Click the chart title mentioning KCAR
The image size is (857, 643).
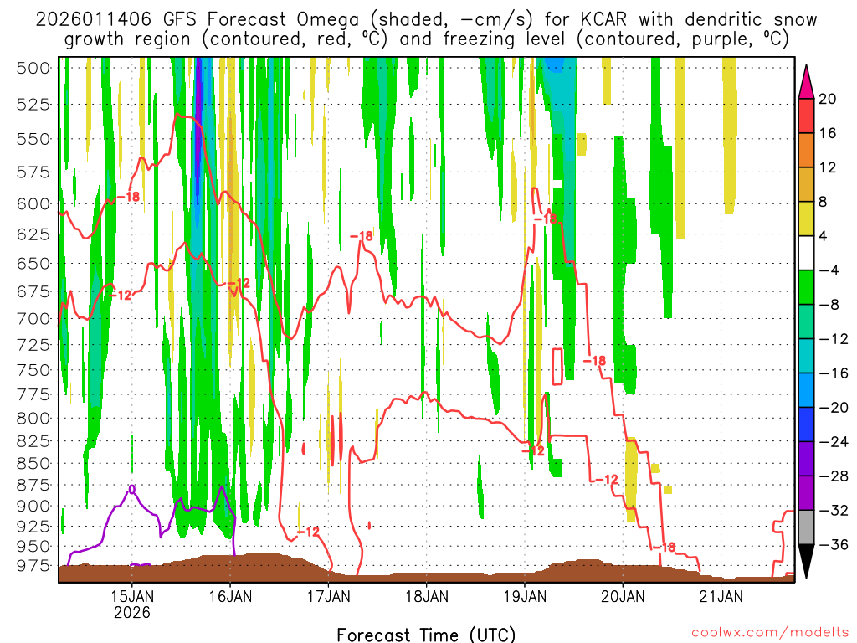pos(426,29)
